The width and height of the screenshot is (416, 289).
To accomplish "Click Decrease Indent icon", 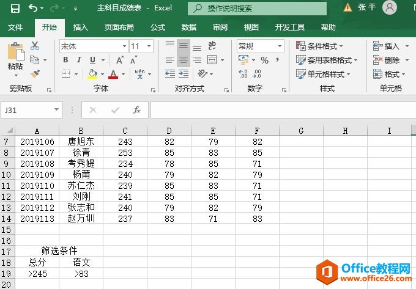I will (170, 74).
